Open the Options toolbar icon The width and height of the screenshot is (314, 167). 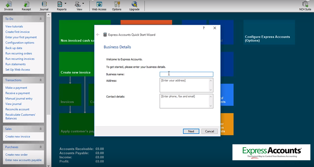117,5
